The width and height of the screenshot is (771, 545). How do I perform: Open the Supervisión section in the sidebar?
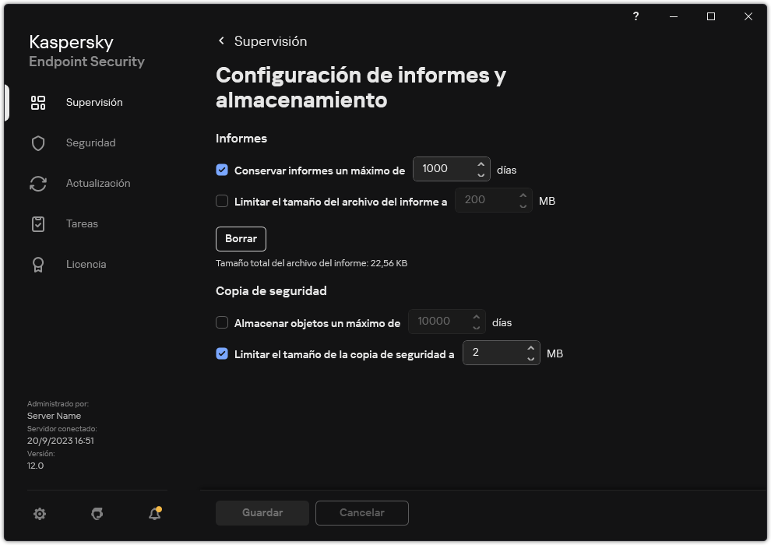(93, 102)
